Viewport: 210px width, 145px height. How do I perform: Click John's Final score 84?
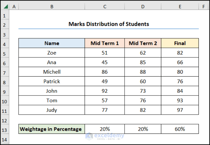coord(180,91)
